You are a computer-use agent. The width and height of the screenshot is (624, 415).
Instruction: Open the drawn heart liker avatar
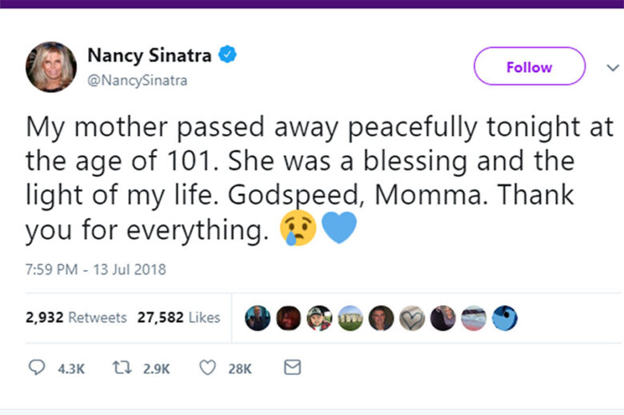tap(412, 318)
